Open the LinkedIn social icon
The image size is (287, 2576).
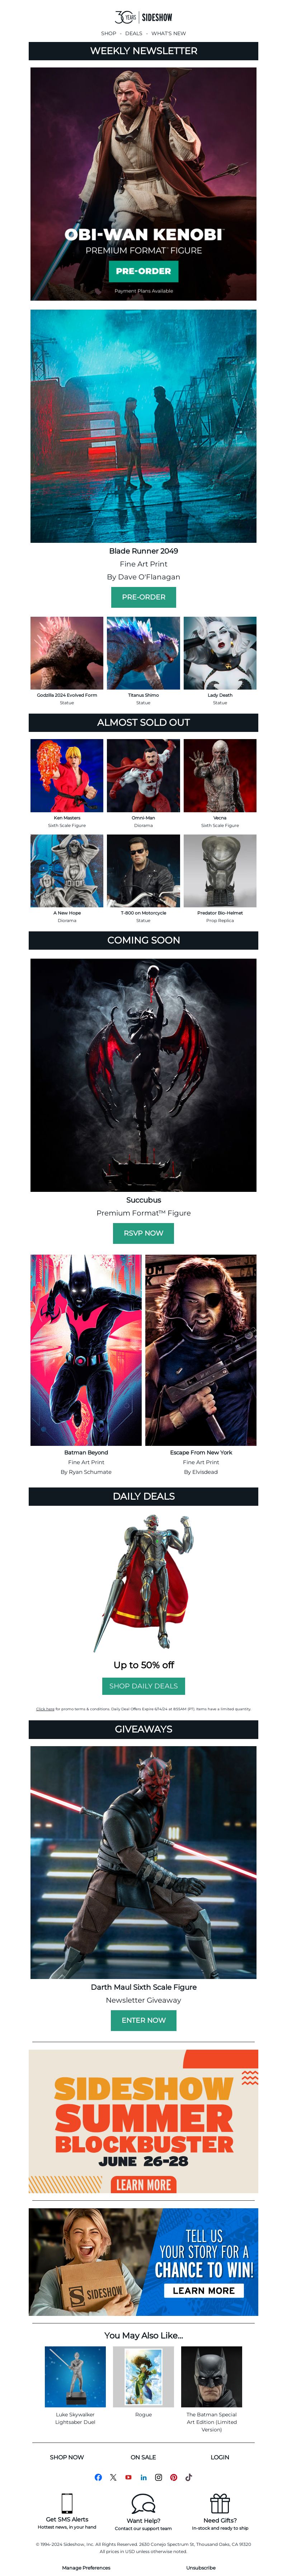[143, 2477]
